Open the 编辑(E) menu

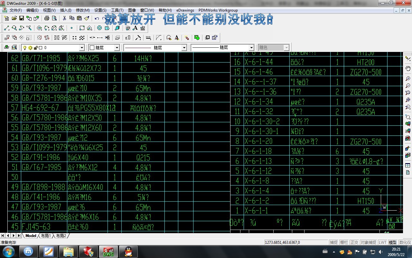[32, 10]
